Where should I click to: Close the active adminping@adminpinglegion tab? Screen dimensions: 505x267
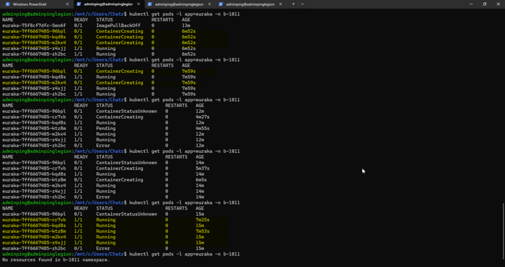[x=139, y=4]
